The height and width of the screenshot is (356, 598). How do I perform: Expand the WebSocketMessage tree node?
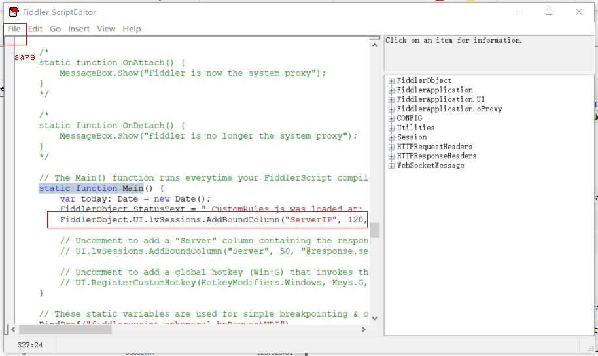point(391,166)
